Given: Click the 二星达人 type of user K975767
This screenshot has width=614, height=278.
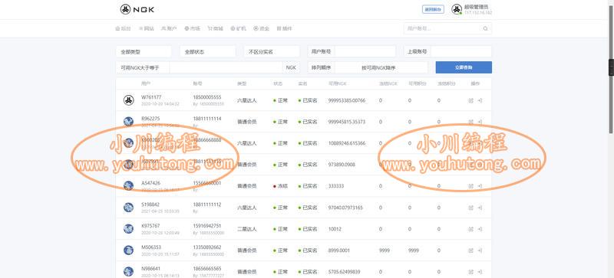Looking at the screenshot, I should [246, 229].
